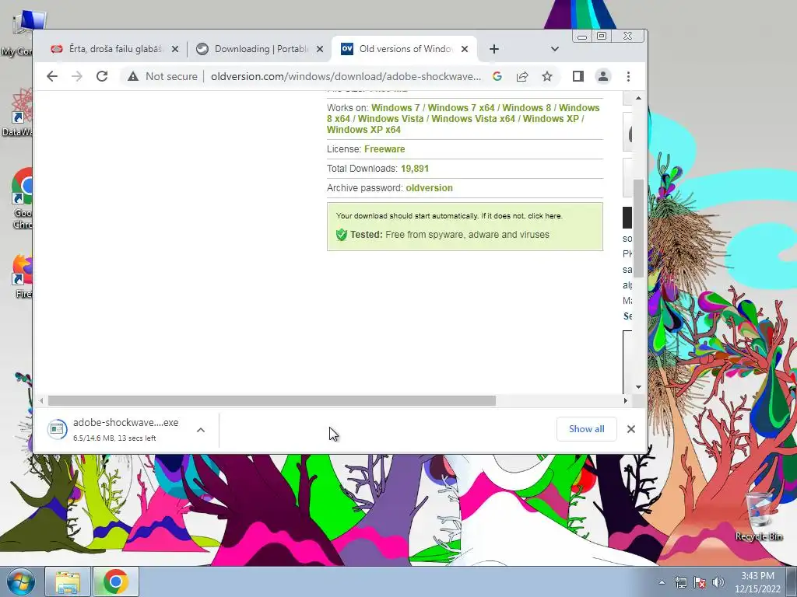Click the Windows 7 x64 link
Image resolution: width=797 pixels, height=597 pixels.
coord(461,107)
